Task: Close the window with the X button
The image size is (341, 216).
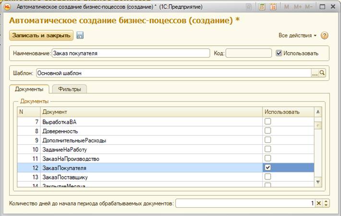Action: 333,7
